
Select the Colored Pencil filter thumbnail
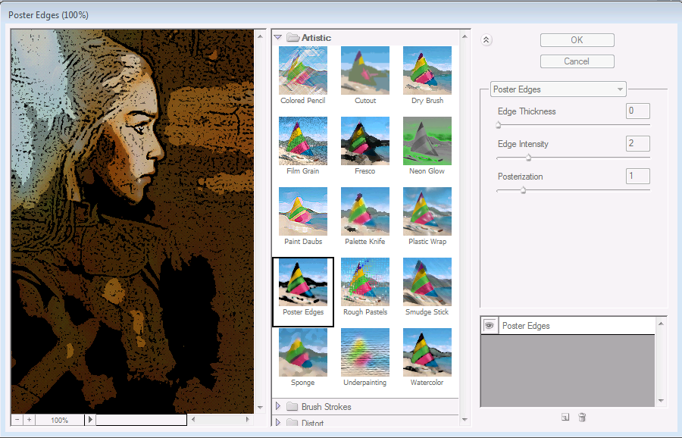tap(303, 71)
